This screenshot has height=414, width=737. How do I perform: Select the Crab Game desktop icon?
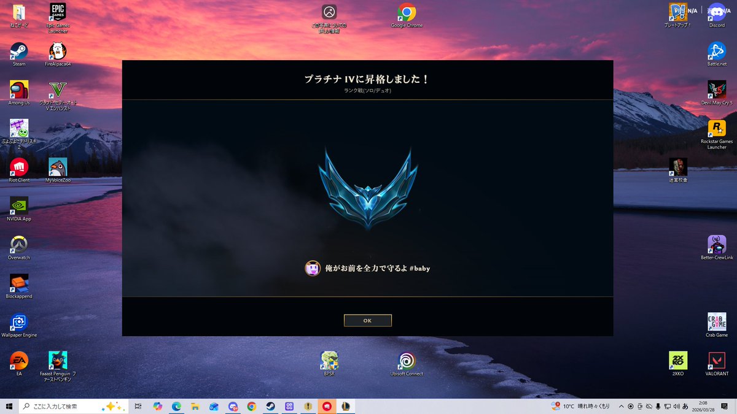pos(717,325)
